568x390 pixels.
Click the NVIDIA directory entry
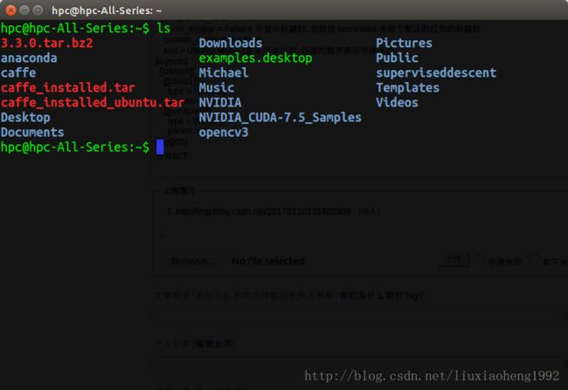[x=220, y=102]
